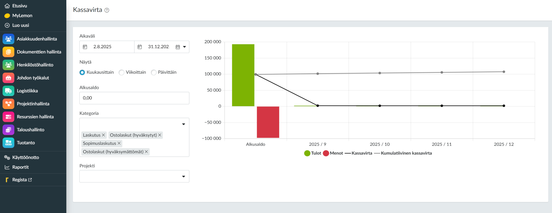Open Taloushallinto coins icon
Viewport: 552px width, 213px height.
click(8, 130)
